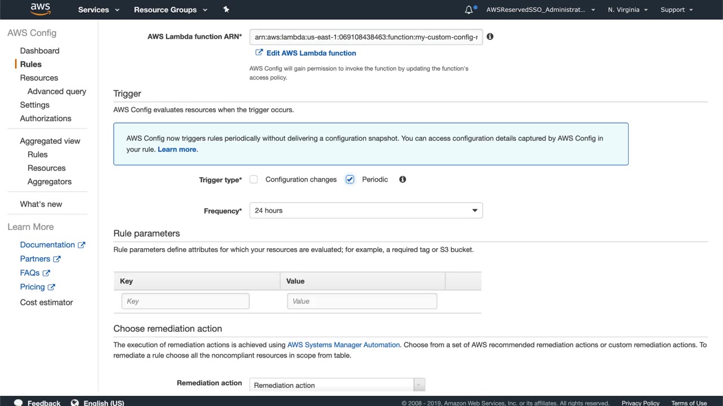Open the notifications bell icon
723x406 pixels.
click(x=469, y=10)
